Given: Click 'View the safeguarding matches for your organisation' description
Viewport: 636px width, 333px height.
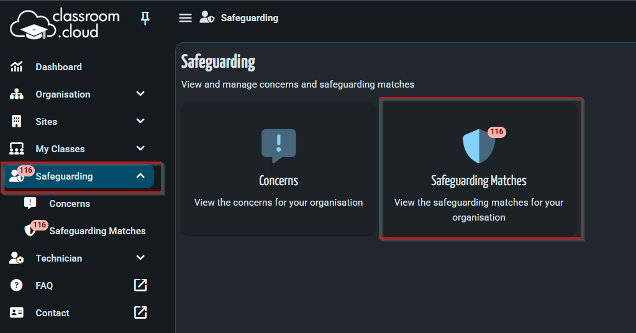Looking at the screenshot, I should (x=479, y=210).
